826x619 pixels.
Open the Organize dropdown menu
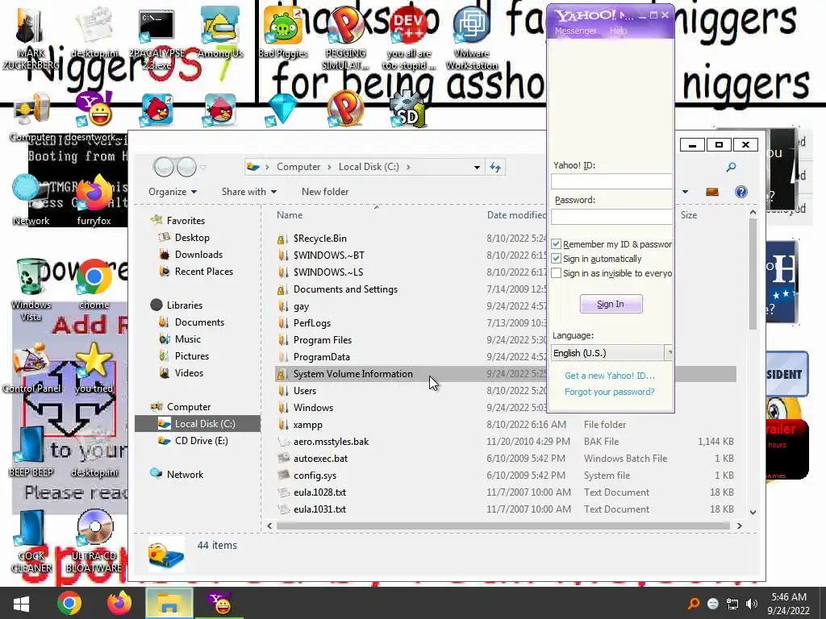173,192
